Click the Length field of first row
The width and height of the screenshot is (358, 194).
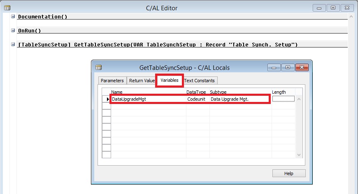click(x=283, y=99)
